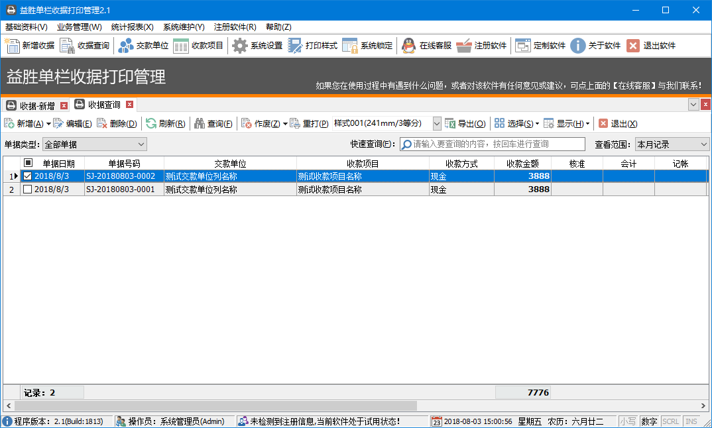Check the checkbox on row SJ-20180803-0001
The height and width of the screenshot is (428, 712).
tap(28, 189)
